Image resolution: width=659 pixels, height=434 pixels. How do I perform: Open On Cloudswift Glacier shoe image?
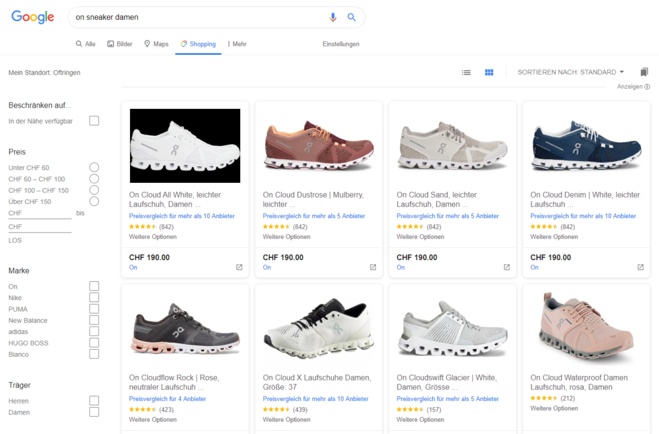452,328
